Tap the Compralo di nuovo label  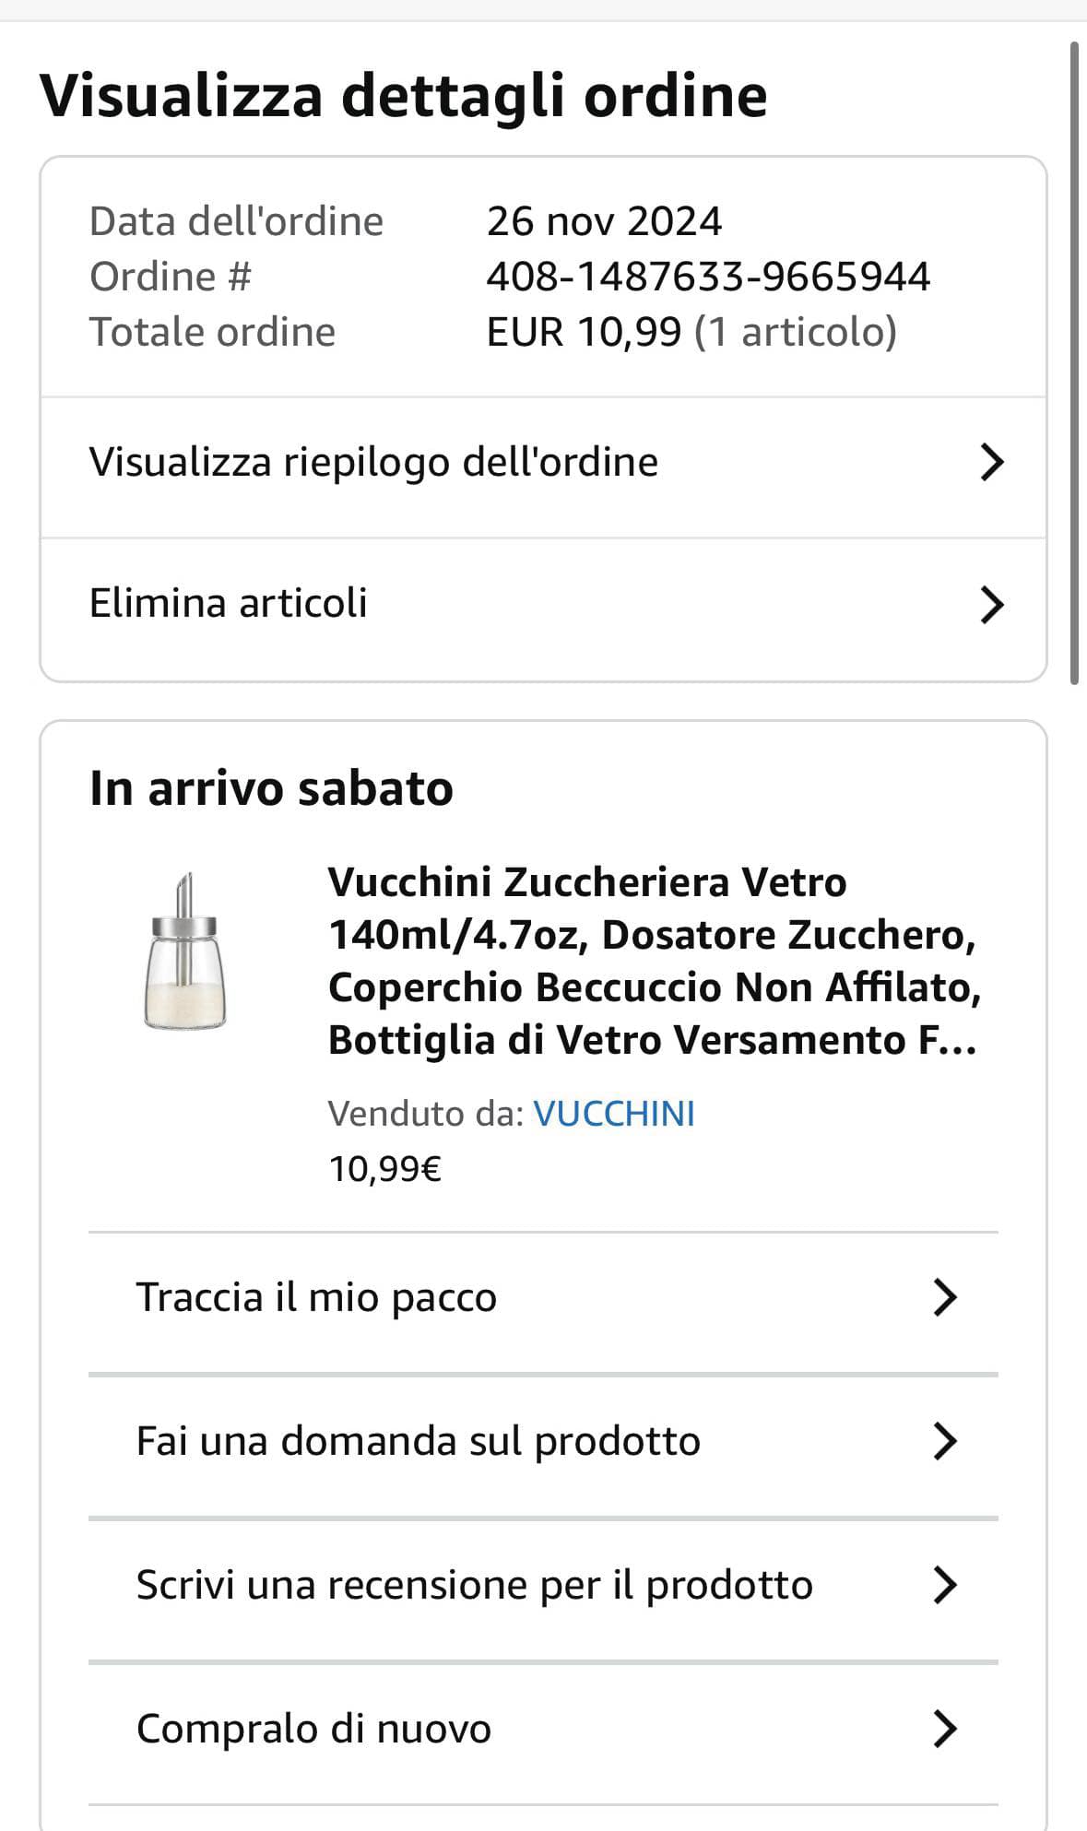(x=313, y=1729)
